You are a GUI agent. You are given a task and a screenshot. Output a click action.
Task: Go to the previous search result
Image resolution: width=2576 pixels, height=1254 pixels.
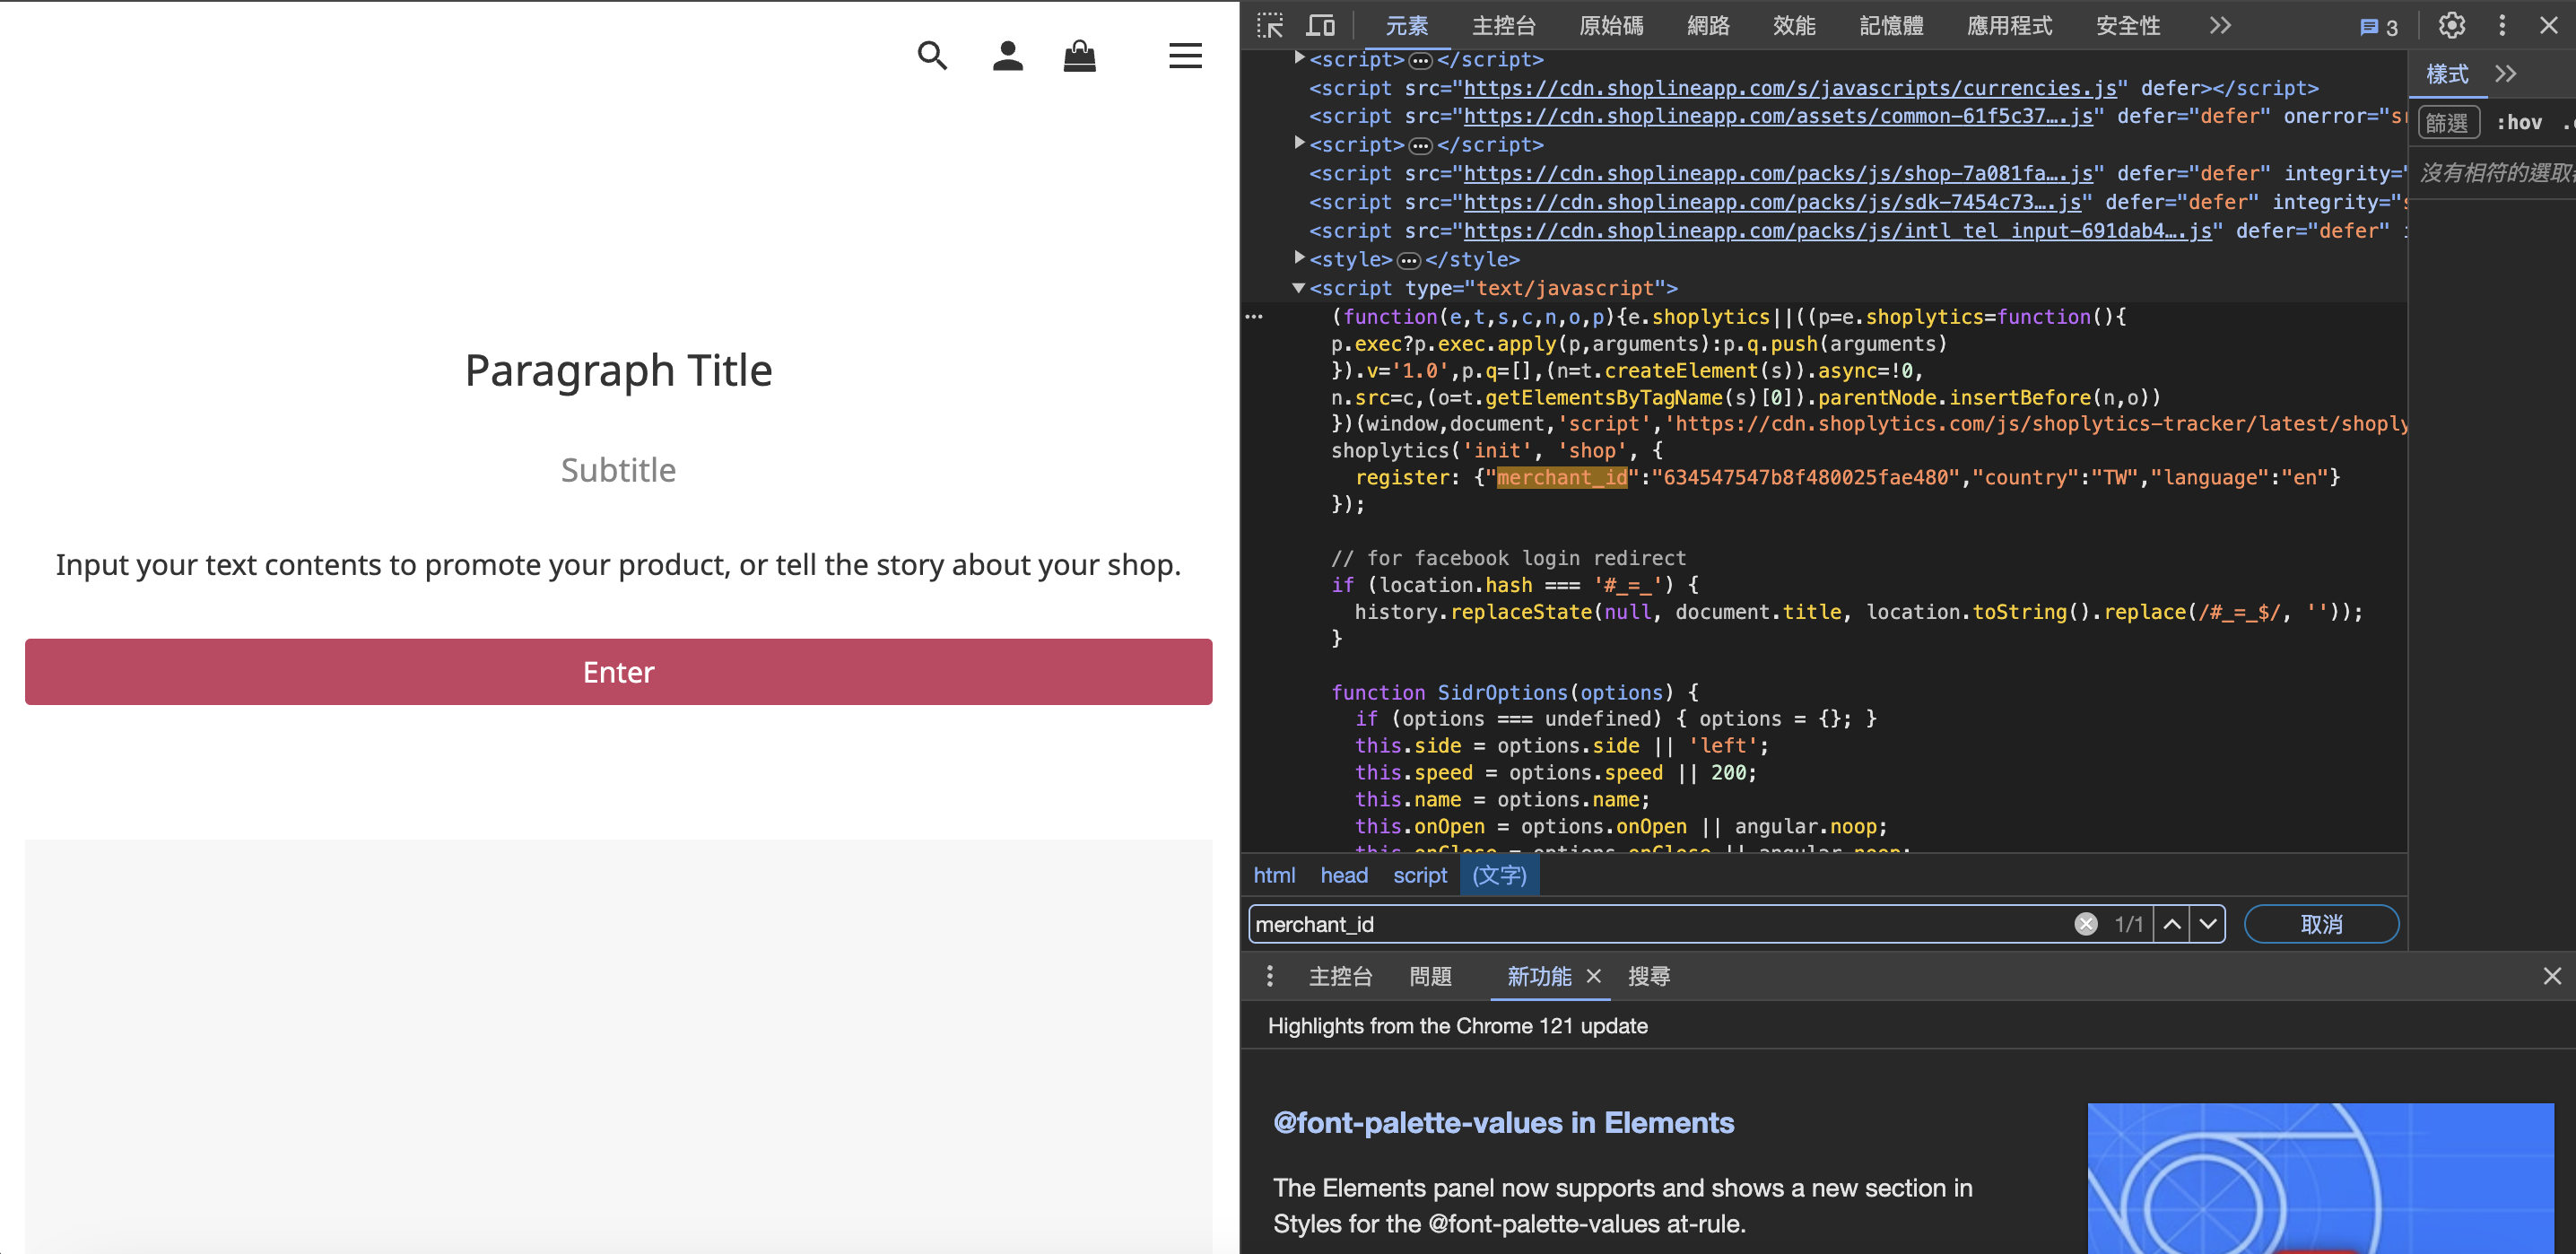click(x=2172, y=924)
